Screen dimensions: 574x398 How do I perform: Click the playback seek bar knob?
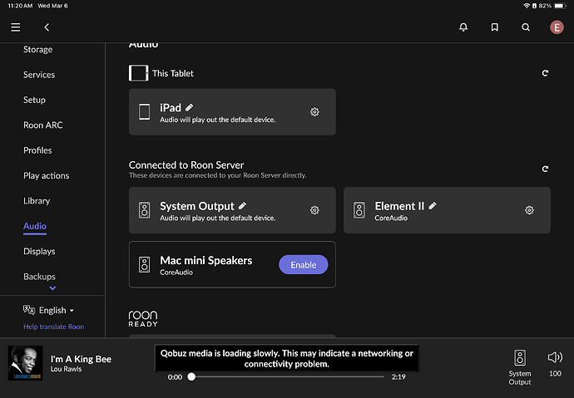(191, 376)
